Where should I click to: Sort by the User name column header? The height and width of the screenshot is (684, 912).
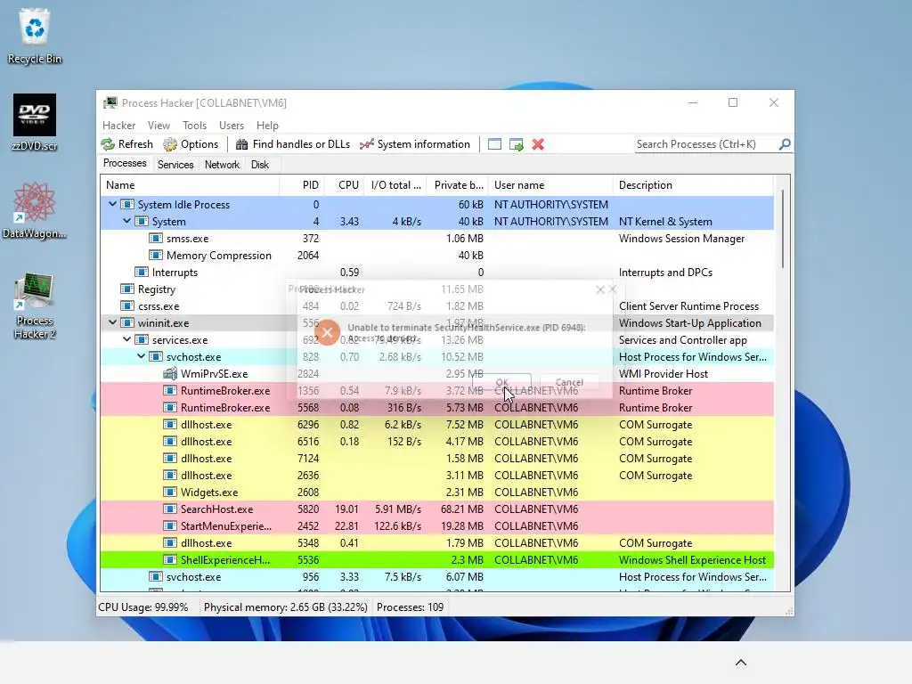[x=550, y=185]
